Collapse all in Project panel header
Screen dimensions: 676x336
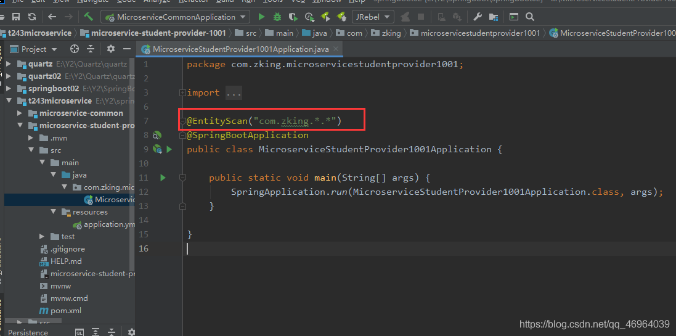tap(91, 49)
